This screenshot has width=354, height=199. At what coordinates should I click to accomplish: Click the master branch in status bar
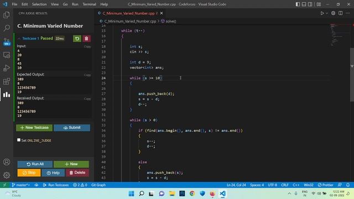pyautogui.click(x=21, y=185)
